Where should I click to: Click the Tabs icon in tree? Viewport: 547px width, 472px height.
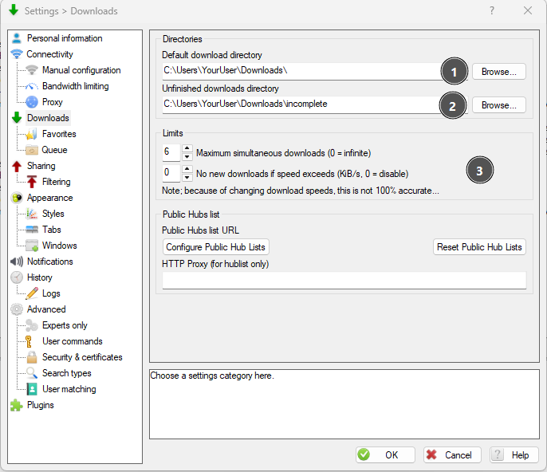tap(32, 230)
